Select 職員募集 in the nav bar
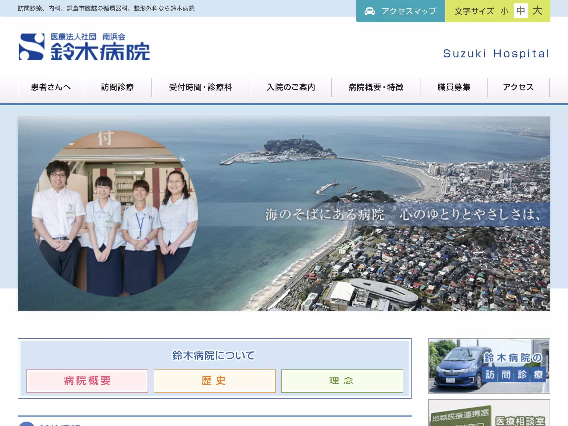Screen dimensions: 568x426 454,87
